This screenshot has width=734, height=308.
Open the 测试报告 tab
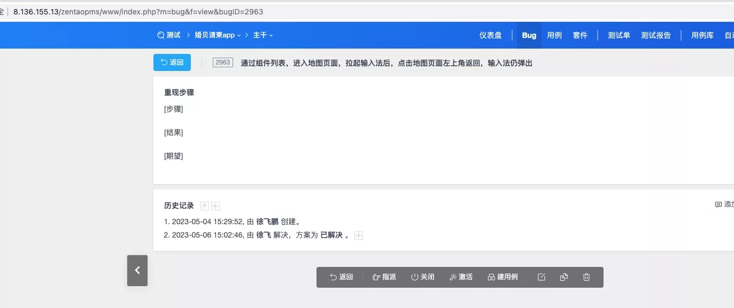(656, 35)
